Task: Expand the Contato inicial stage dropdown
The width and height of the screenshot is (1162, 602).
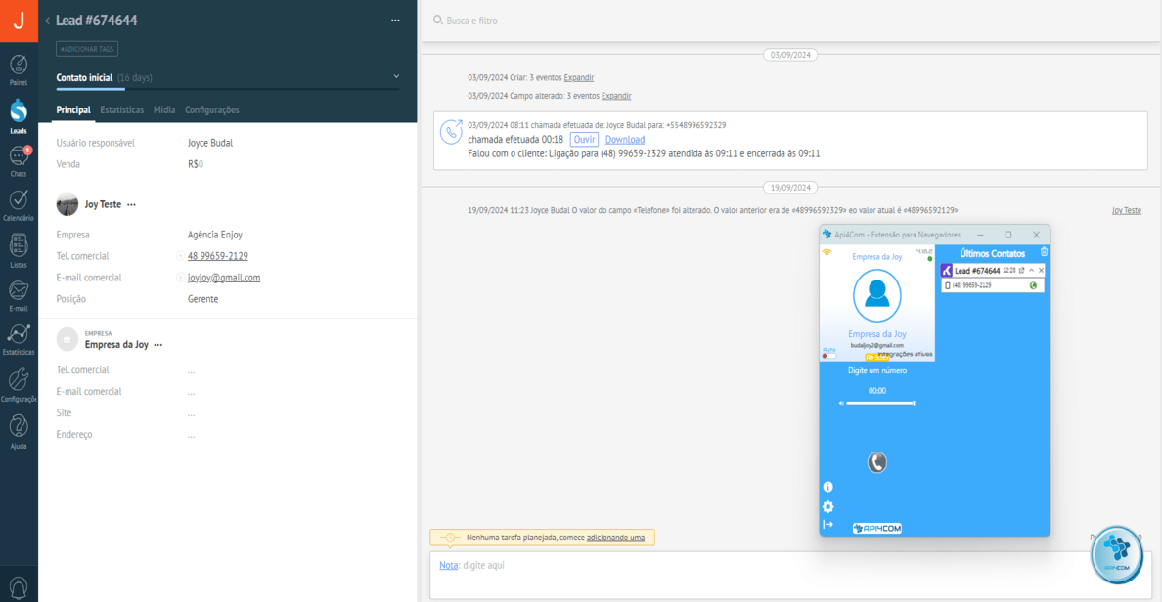Action: (x=395, y=75)
